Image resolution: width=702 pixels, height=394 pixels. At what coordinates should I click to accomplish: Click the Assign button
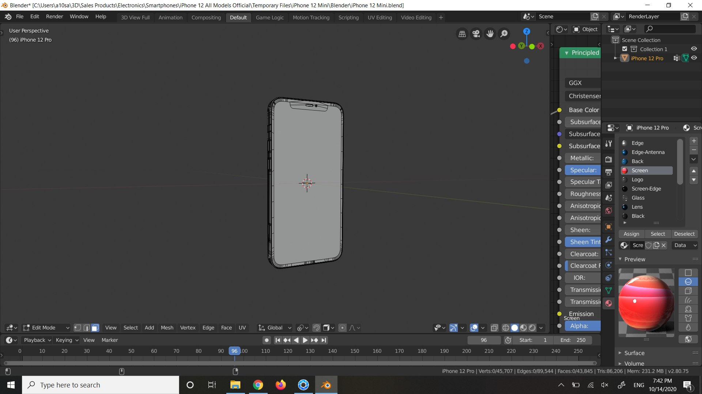[x=631, y=234]
